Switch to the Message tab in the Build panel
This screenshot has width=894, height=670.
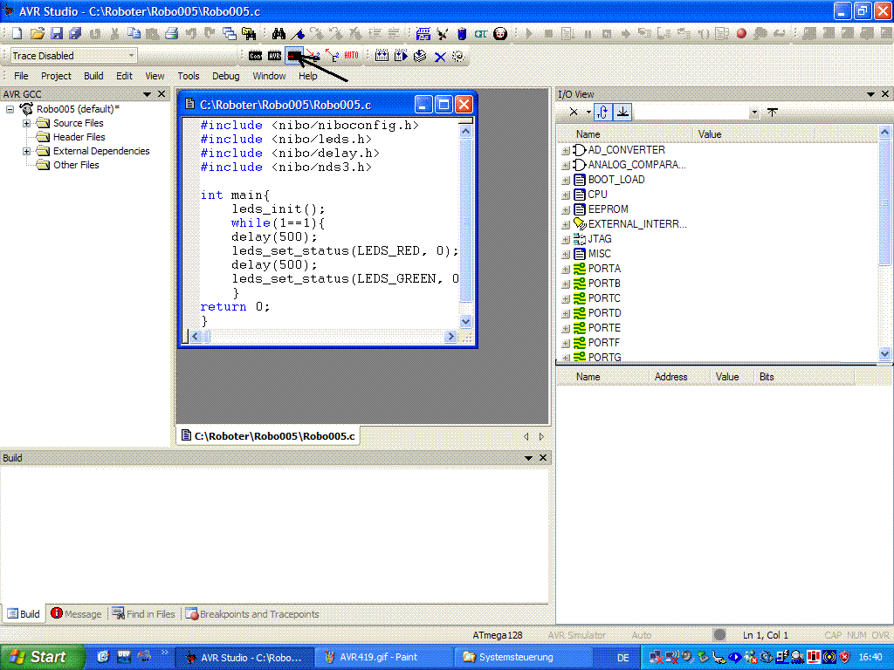tap(76, 613)
